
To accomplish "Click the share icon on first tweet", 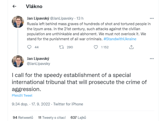I will pos(131,47).
